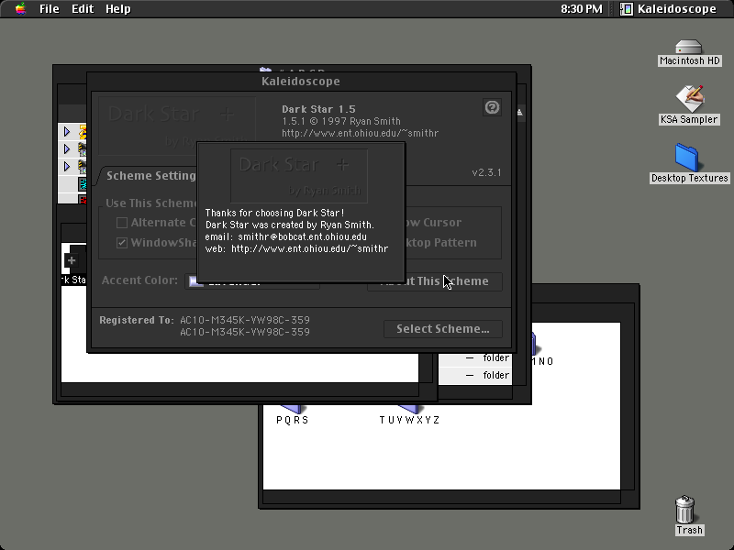Viewport: 734px width, 550px height.
Task: Expand the second disclosure triangle in back window
Action: tap(66, 148)
